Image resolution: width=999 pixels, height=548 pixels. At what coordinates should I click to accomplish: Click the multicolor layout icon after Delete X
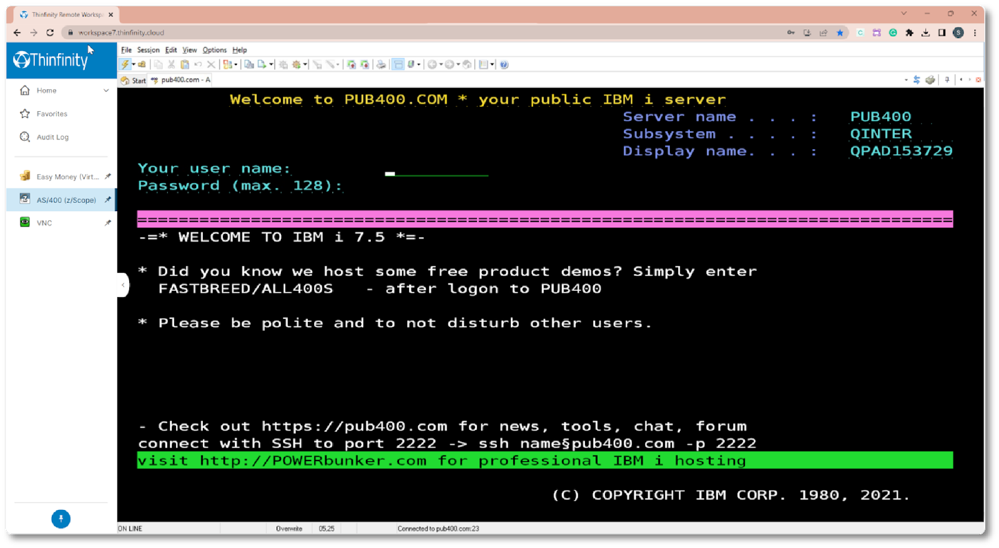[227, 64]
